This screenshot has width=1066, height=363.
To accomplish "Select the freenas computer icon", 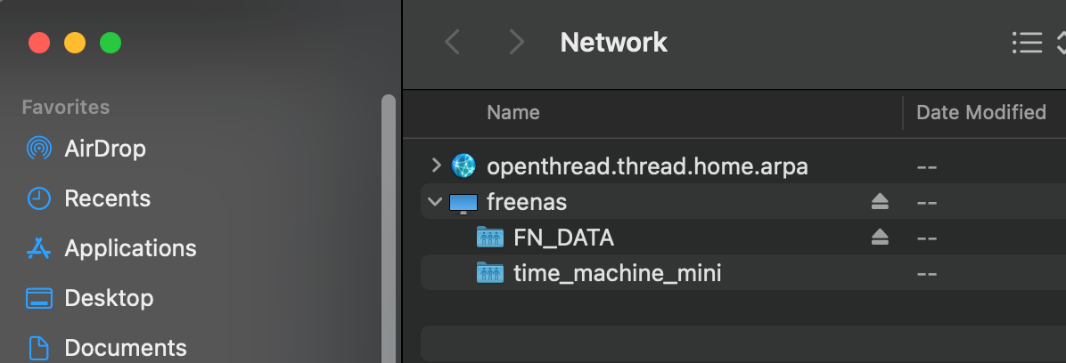I will coord(463,202).
